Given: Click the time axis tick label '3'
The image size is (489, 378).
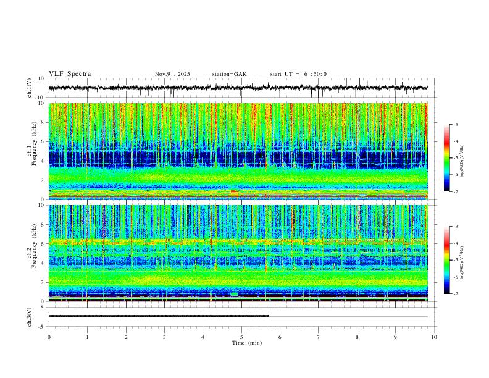Looking at the screenshot, I should point(164,337).
